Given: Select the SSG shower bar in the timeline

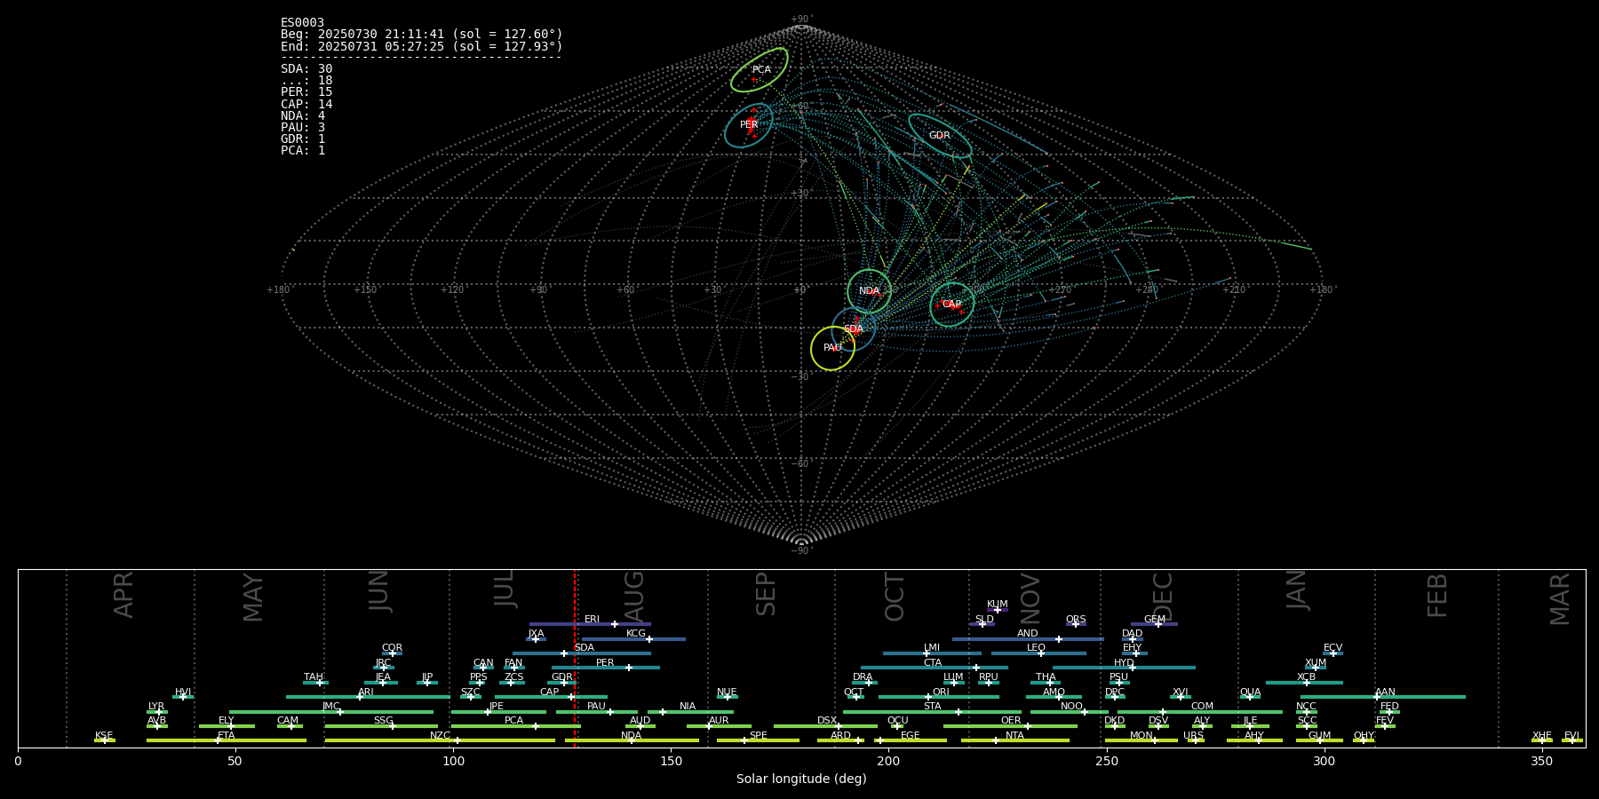Looking at the screenshot, I should (381, 726).
